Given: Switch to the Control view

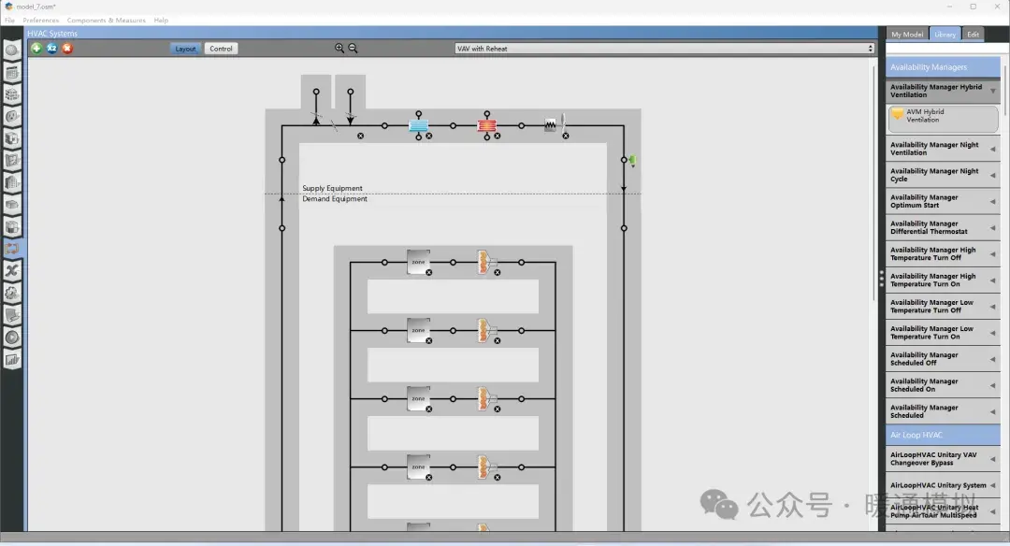Looking at the screenshot, I should 221,48.
